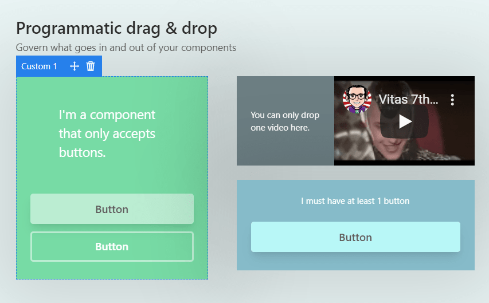Select the green component's empty top area
This screenshot has height=303, width=489.
tap(112, 90)
